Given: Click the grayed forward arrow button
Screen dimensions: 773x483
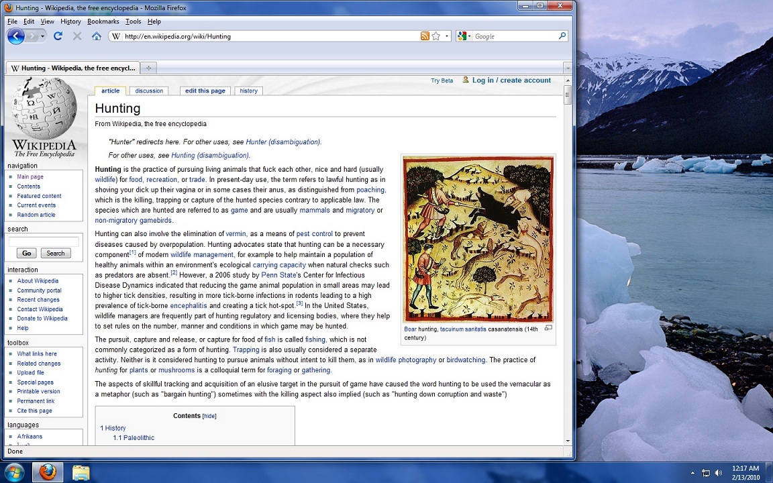Looking at the screenshot, I should pyautogui.click(x=32, y=36).
